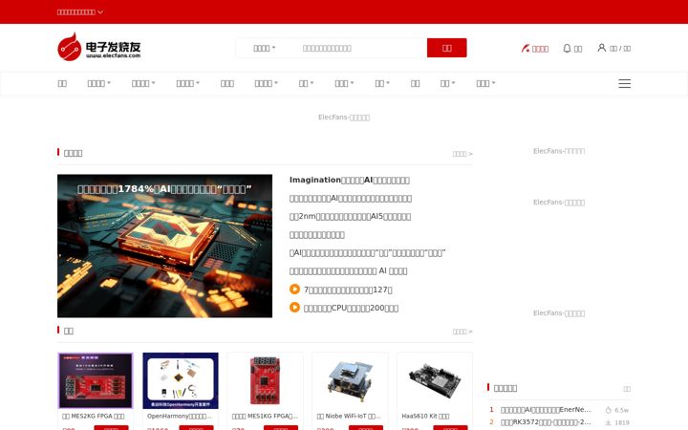Click the Niobe WiFi-IoT product title
The height and width of the screenshot is (430, 688).
coord(349,416)
